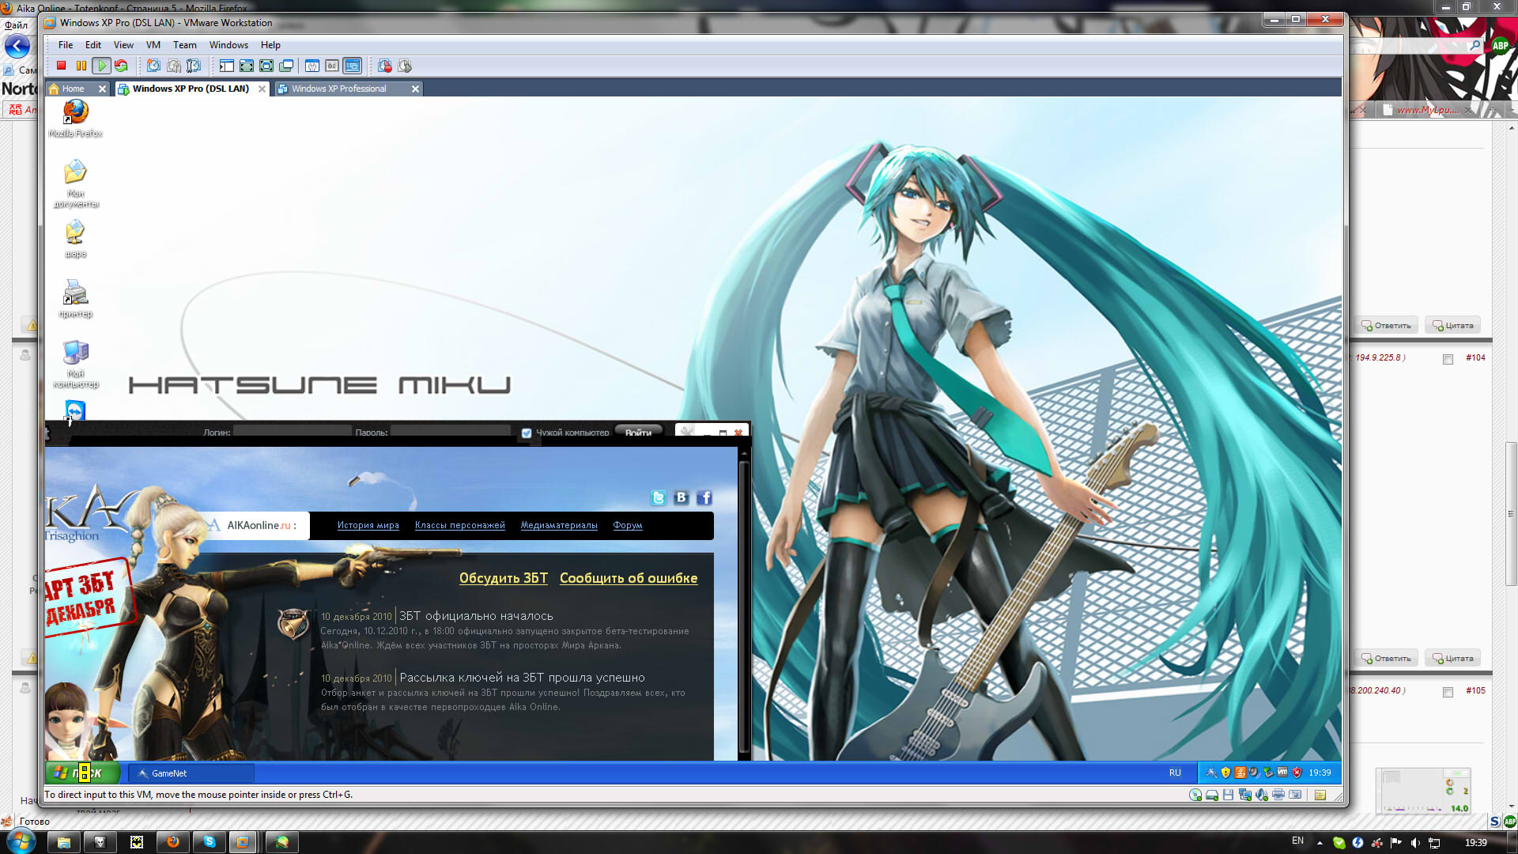
Task: Open the File menu
Action: (x=66, y=45)
